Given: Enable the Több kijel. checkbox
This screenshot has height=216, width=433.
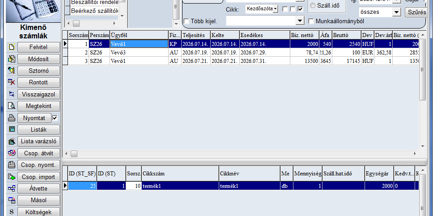Looking at the screenshot, I should click(x=187, y=21).
